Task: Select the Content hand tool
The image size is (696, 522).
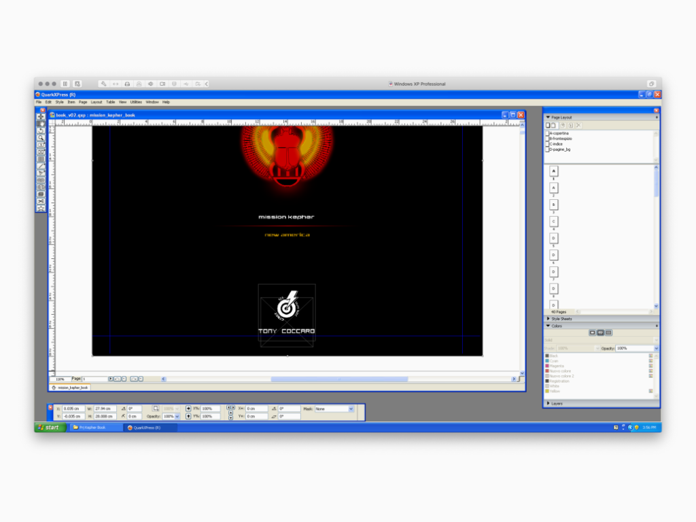Action: point(41,124)
